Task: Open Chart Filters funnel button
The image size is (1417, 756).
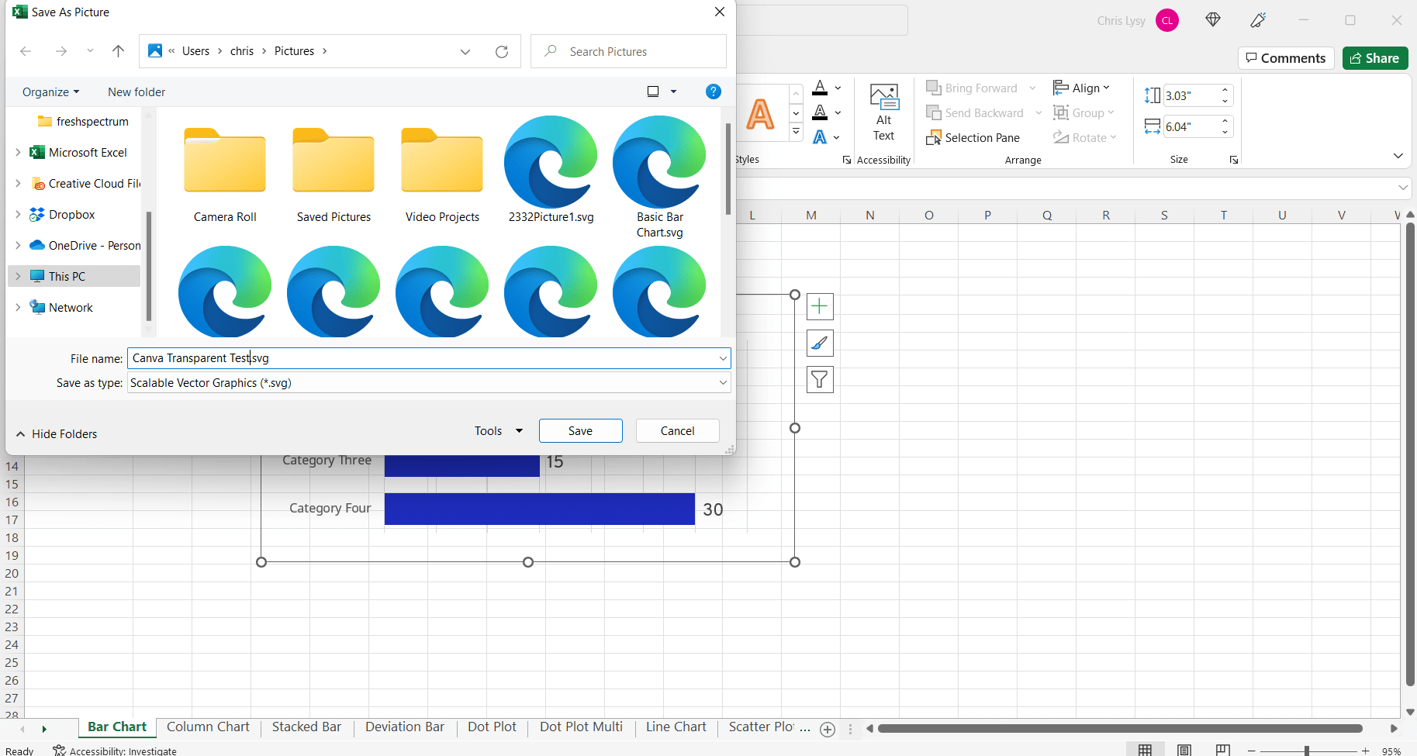Action: point(820,379)
